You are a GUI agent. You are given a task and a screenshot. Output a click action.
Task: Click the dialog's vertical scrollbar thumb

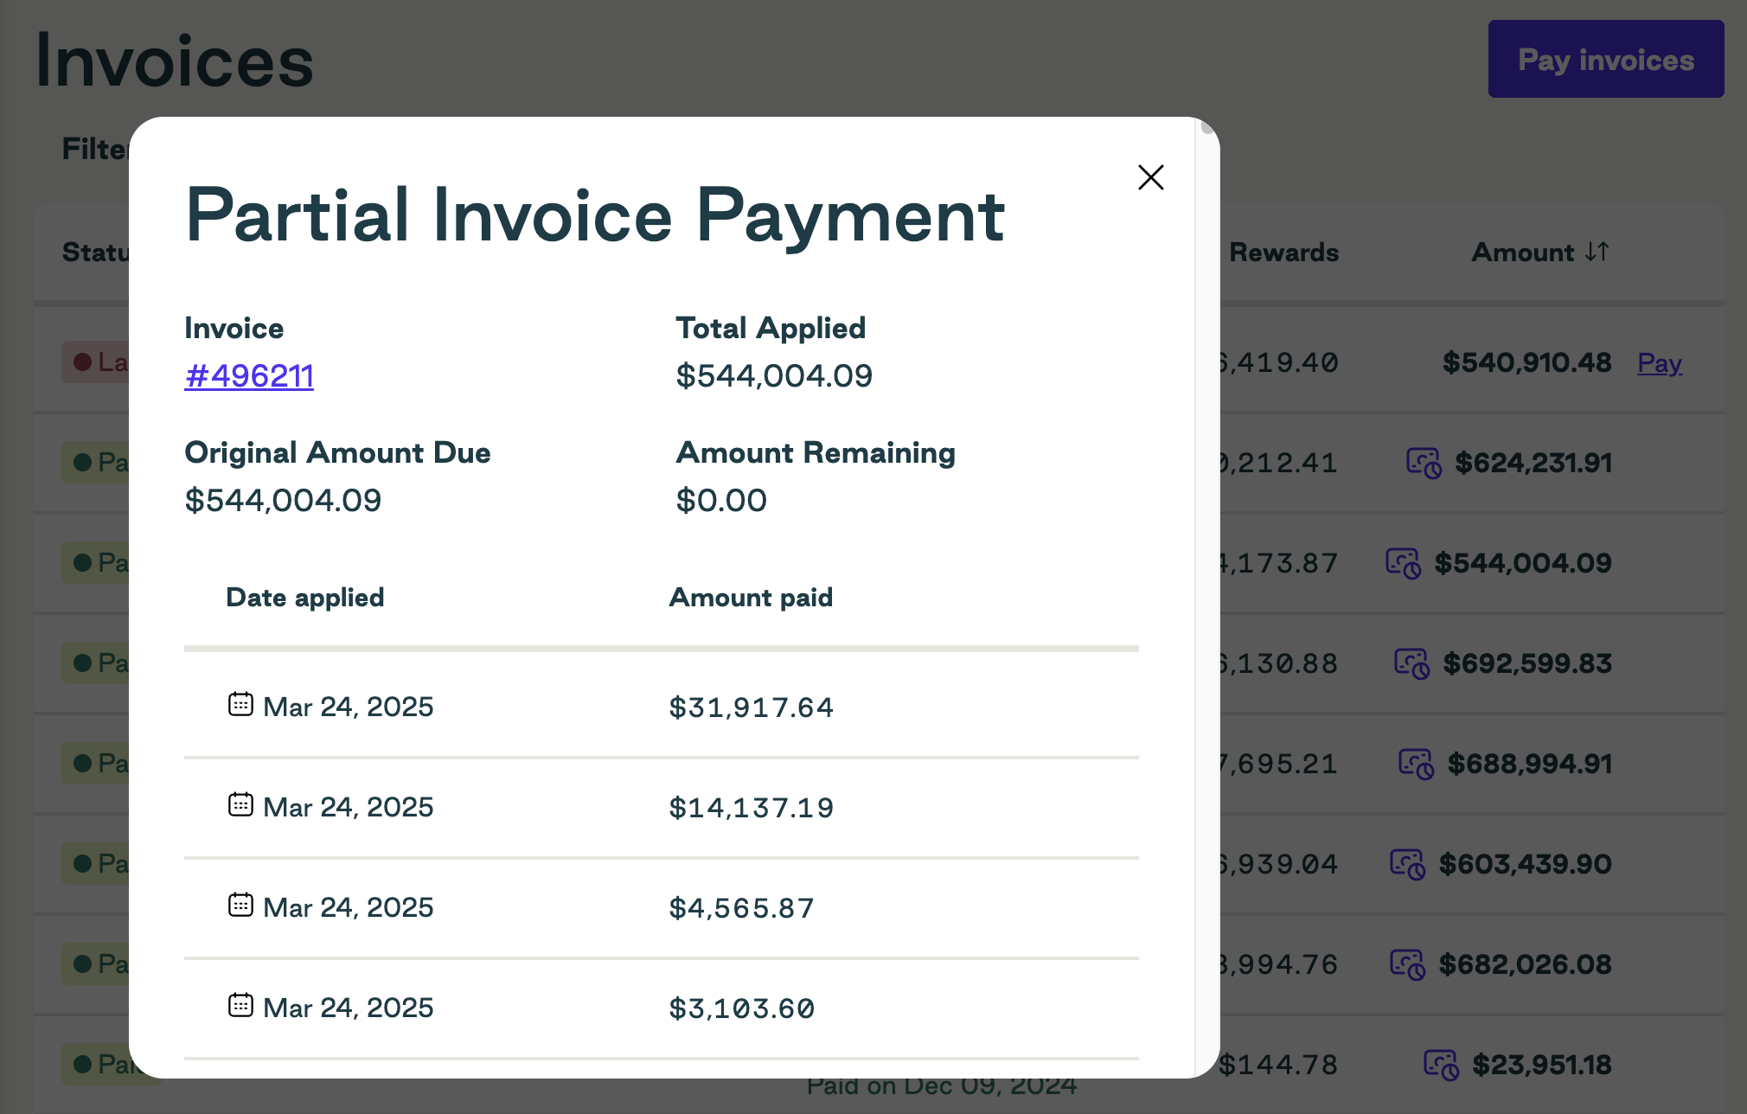[x=1207, y=127]
